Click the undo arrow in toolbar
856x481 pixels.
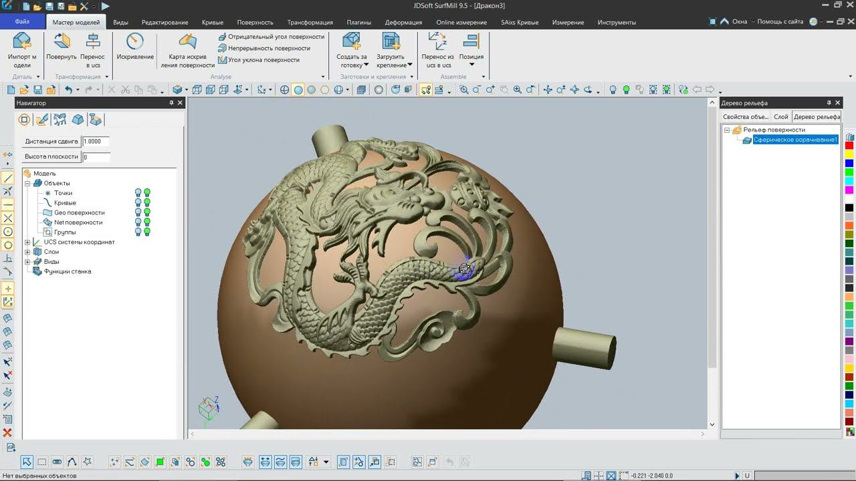(x=68, y=90)
